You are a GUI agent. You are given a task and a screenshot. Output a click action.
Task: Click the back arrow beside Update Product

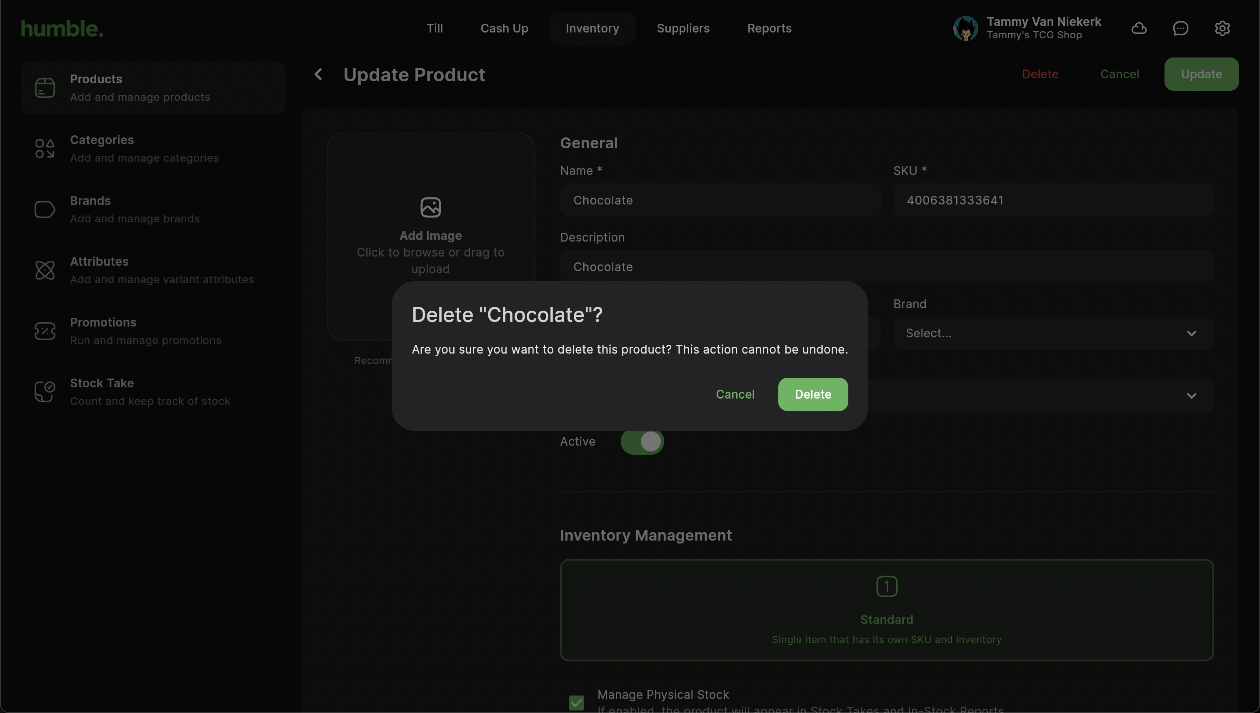pyautogui.click(x=318, y=75)
